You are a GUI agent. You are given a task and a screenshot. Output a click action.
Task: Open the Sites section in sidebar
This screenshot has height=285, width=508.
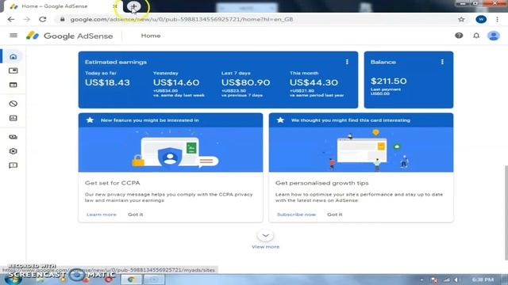coord(13,85)
